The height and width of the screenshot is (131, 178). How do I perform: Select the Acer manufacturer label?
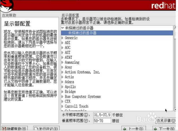68,67
